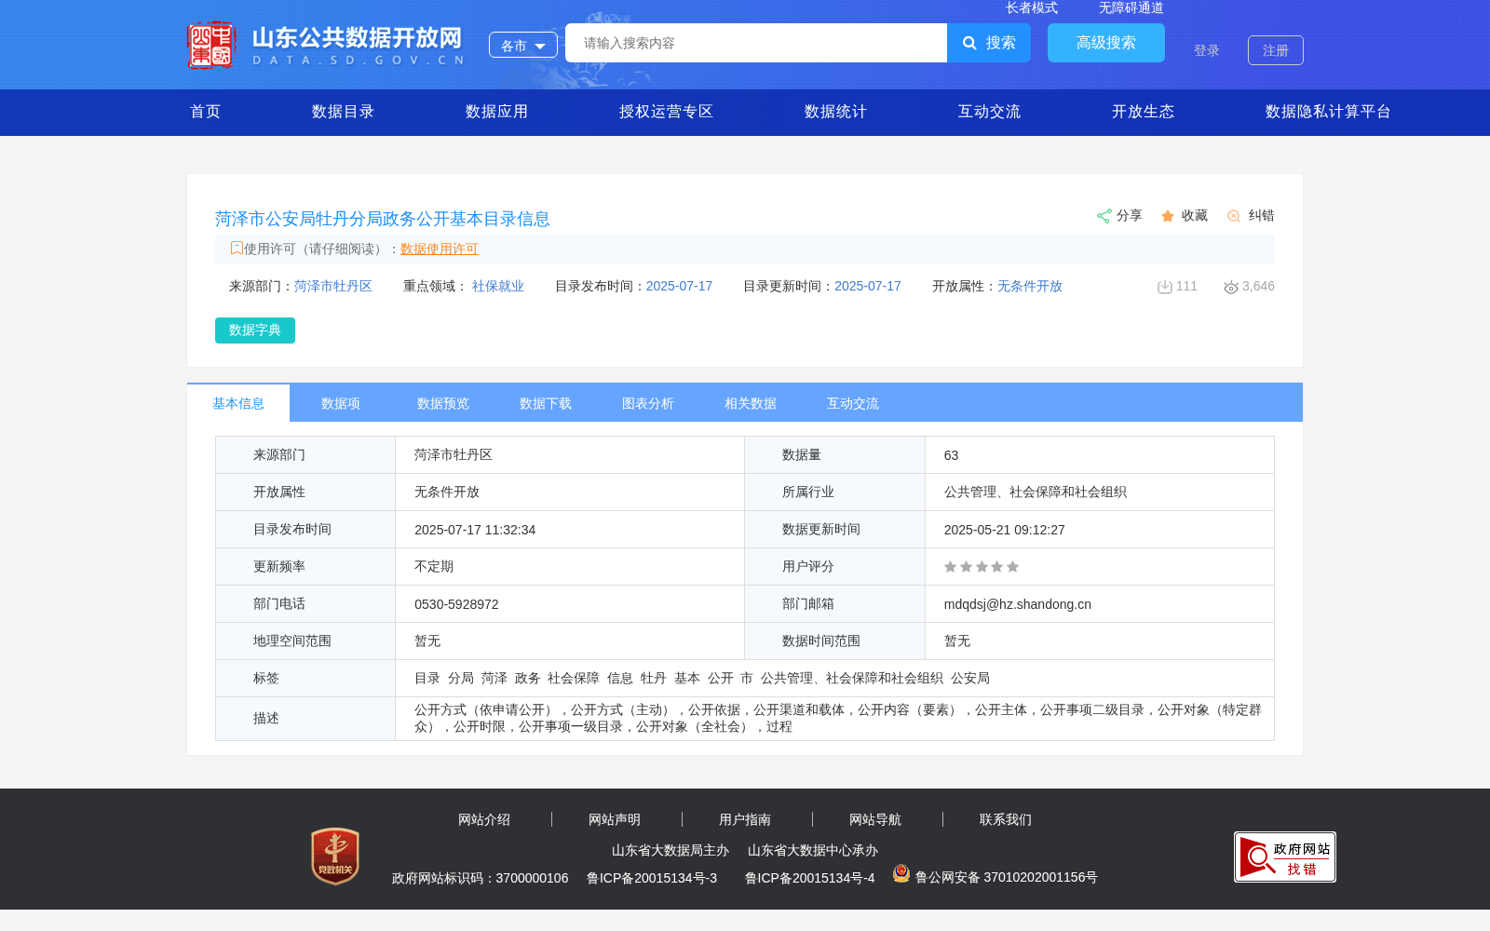Switch to the 图表分析 tab

click(x=648, y=403)
